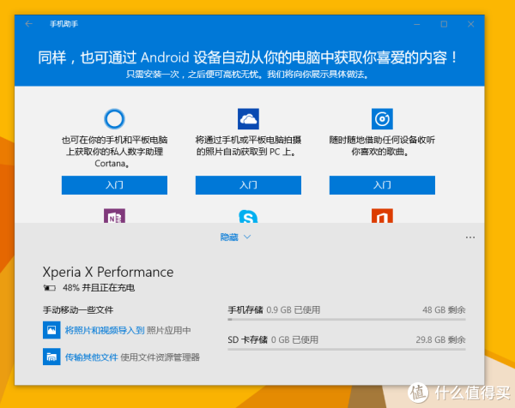The width and height of the screenshot is (515, 408).
Task: Click the 48 GB 剩余 text
Action: 444,310
